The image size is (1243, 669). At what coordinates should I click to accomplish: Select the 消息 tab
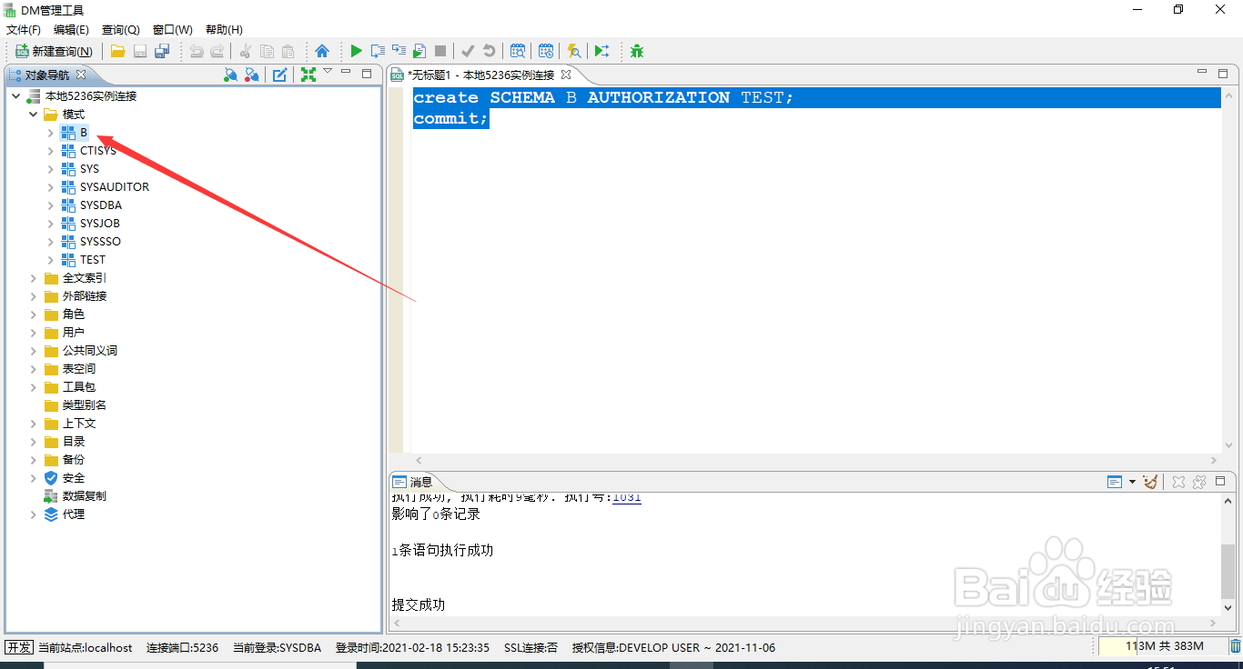coord(412,482)
